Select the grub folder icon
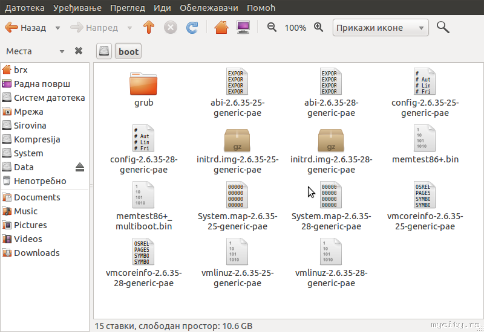Viewport: 484px width, 332px height. (x=143, y=83)
